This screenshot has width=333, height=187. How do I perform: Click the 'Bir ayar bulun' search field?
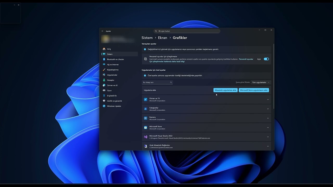click(187, 31)
